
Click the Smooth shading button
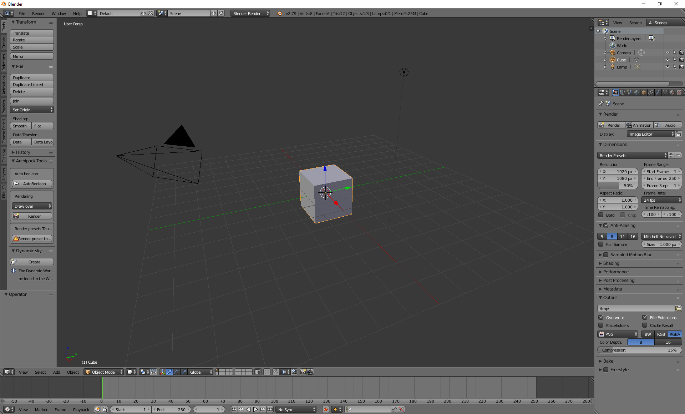[x=21, y=126]
